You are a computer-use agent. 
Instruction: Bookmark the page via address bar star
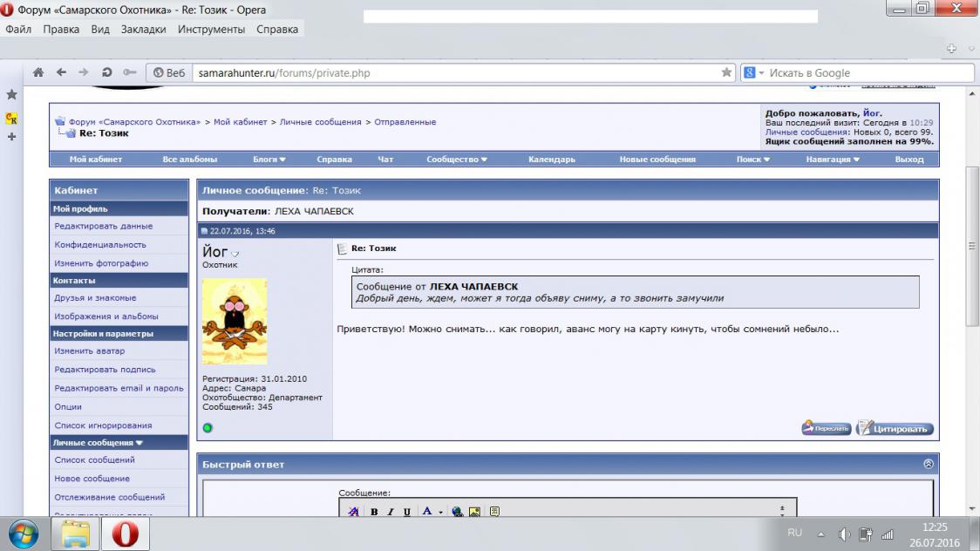(726, 73)
